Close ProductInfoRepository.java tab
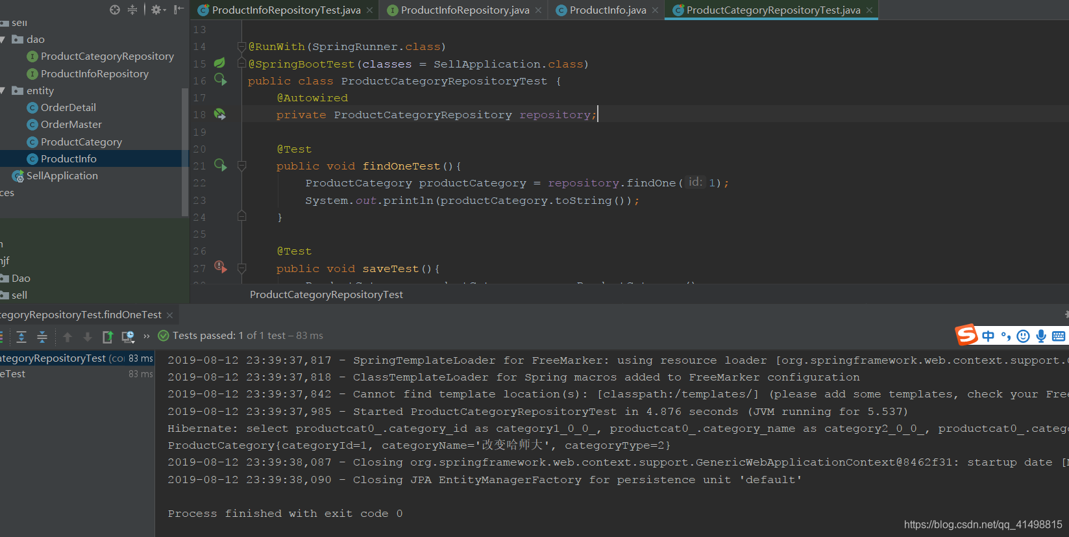The height and width of the screenshot is (537, 1069). 538,10
